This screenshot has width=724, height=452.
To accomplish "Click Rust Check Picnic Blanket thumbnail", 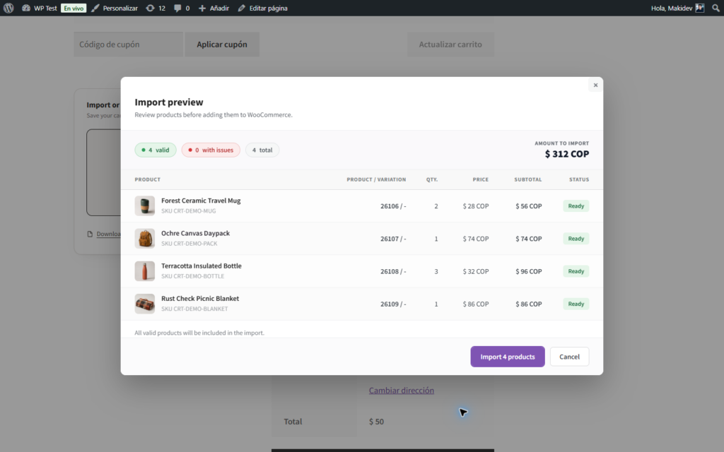I will pos(144,304).
